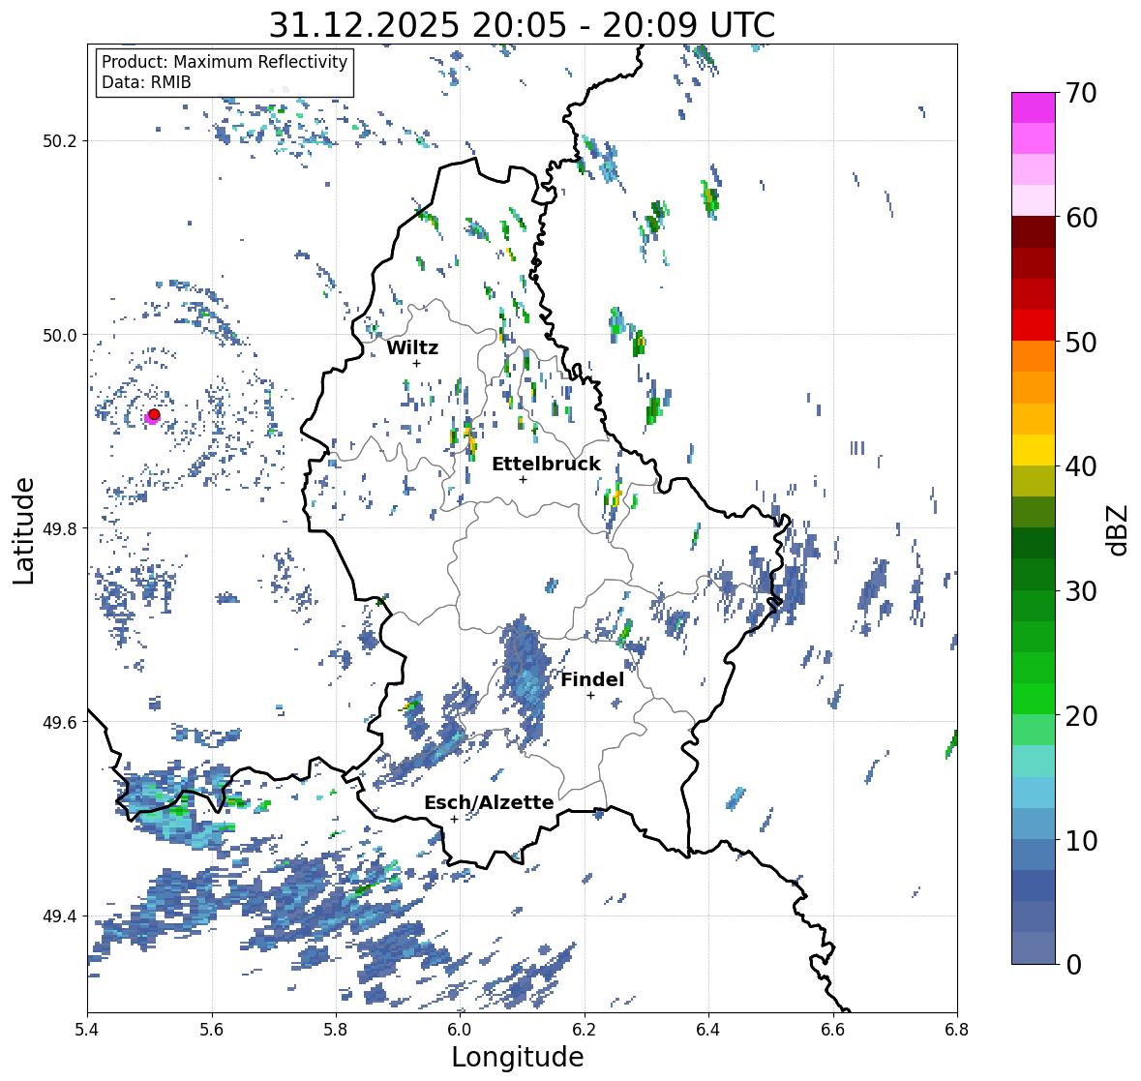
Task: Click the 'Product: Maximum Reflectivity' text
Action: pyautogui.click(x=225, y=62)
